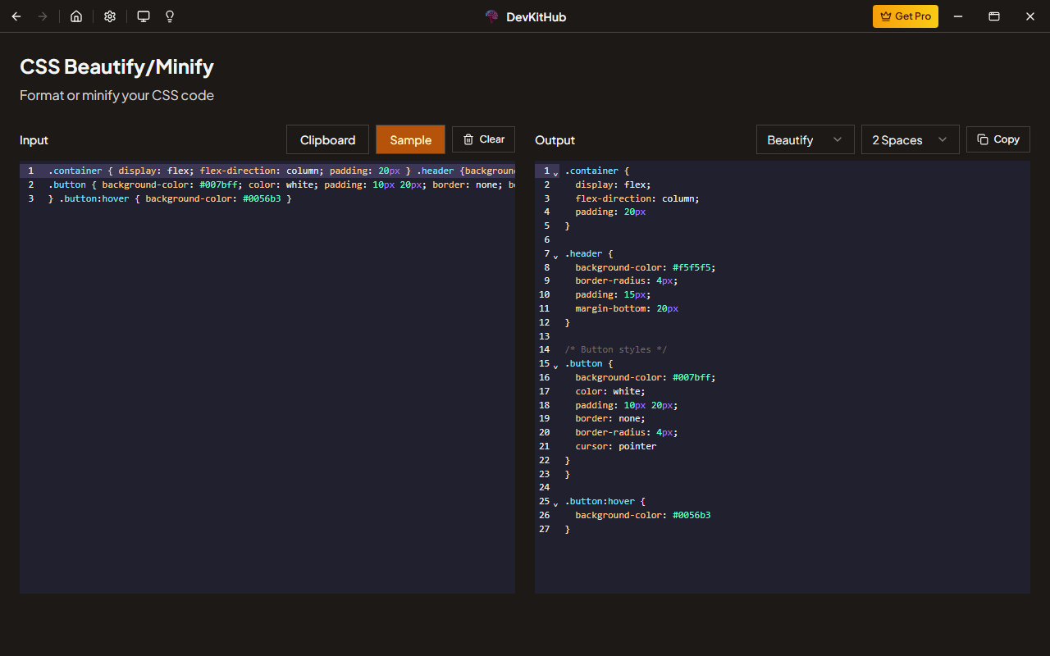Click output line 'background-color: #0056b3'
The image size is (1050, 656).
coord(643,515)
